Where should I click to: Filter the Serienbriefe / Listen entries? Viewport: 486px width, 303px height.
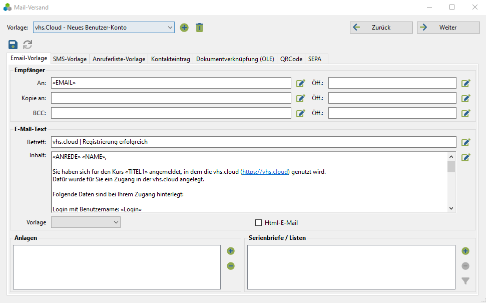coord(465,280)
